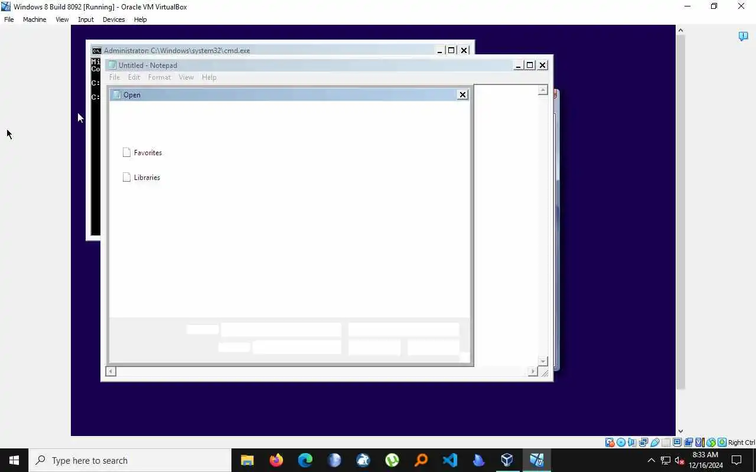
Task: Open VirtualBox View menu
Action: [62, 19]
